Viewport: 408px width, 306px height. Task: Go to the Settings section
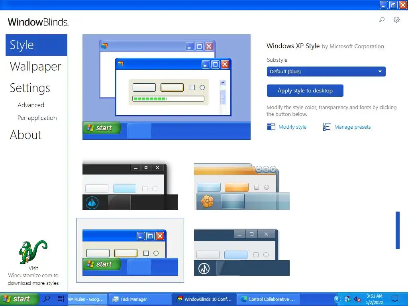tap(30, 88)
